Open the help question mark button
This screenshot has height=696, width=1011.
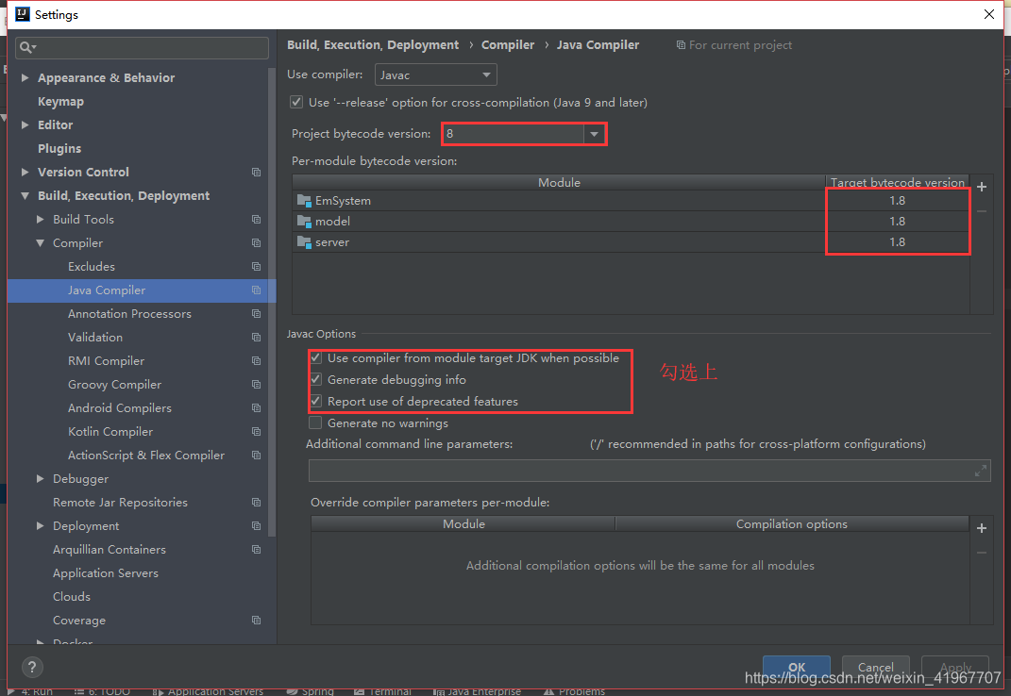tap(32, 668)
